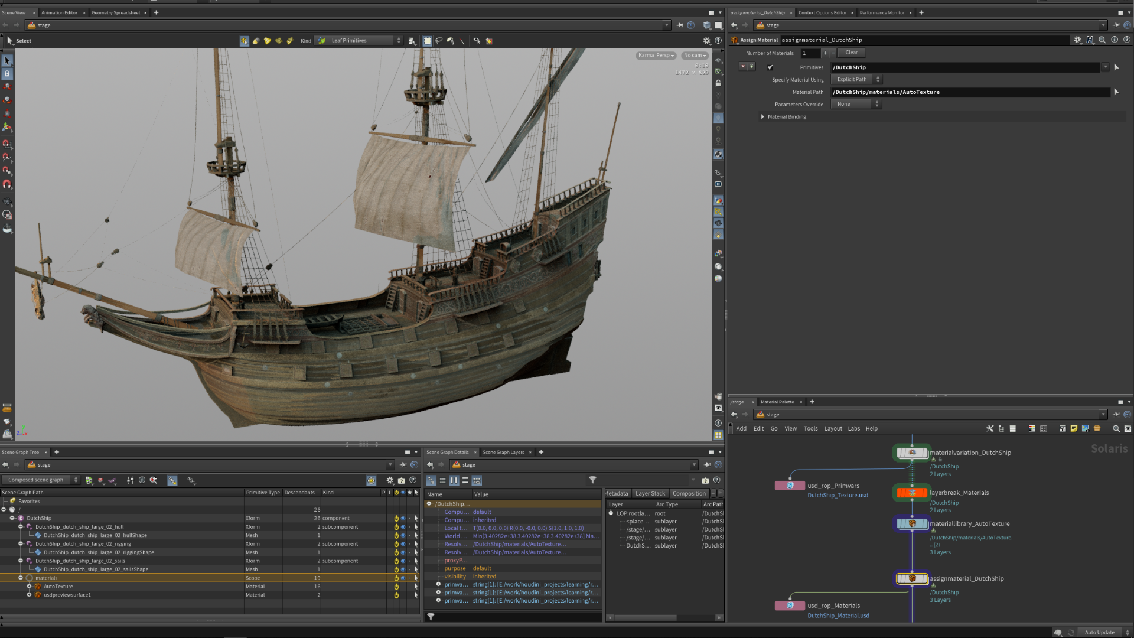Switch to Performance Monitor tab
The image size is (1134, 638).
tap(882, 12)
